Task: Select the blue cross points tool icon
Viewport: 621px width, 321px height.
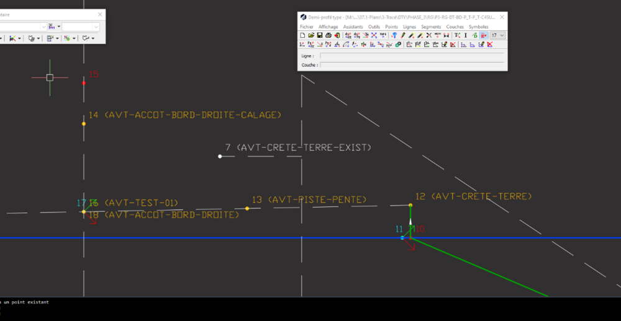Action: [x=373, y=35]
